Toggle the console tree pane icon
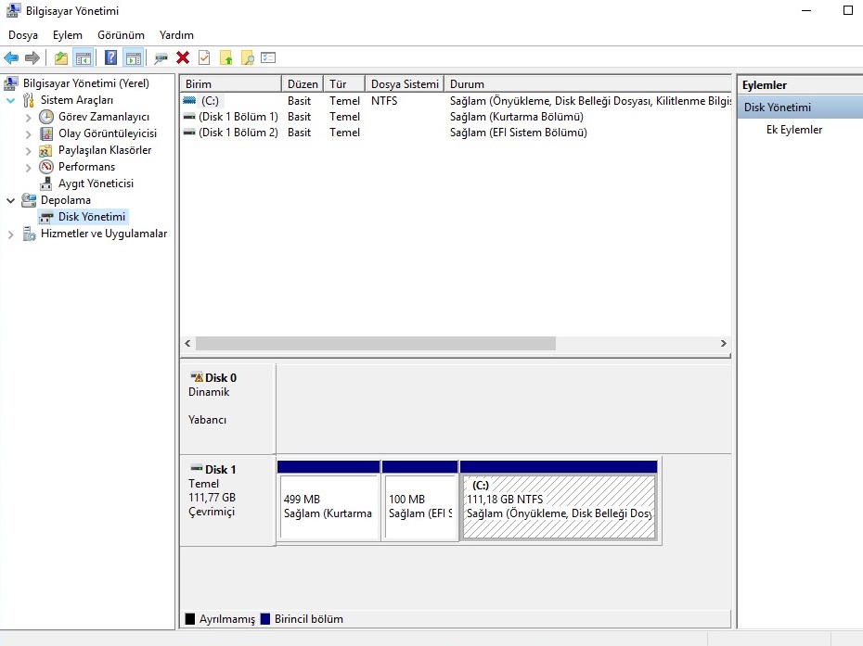This screenshot has width=863, height=646. (84, 58)
